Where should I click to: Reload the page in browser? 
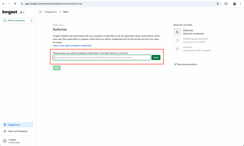(x=15, y=4)
